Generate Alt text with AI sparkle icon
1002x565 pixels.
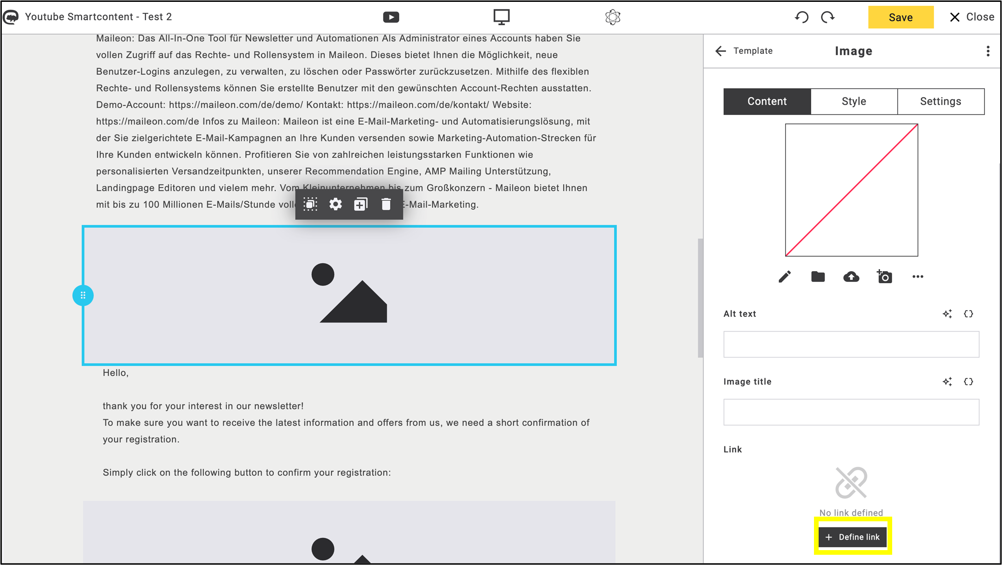947,314
